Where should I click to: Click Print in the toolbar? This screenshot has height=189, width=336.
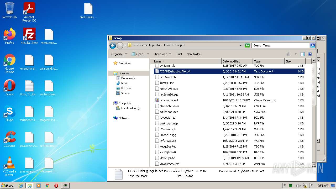(x=179, y=54)
